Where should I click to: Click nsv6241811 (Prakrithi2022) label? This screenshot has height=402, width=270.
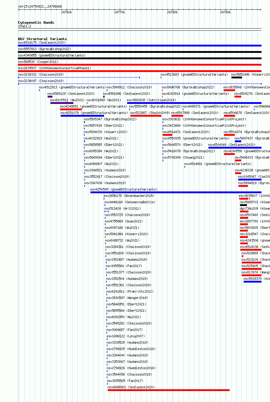click(130, 291)
